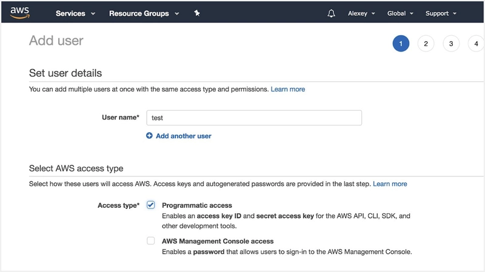The height and width of the screenshot is (272, 485).
Task: Uncheck the Programmatic access checkbox
Action: [151, 205]
